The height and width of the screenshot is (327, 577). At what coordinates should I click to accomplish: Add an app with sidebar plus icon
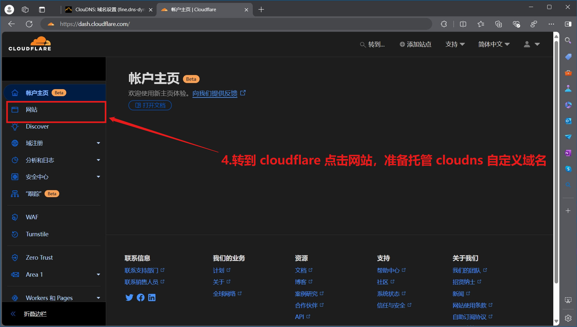point(568,211)
